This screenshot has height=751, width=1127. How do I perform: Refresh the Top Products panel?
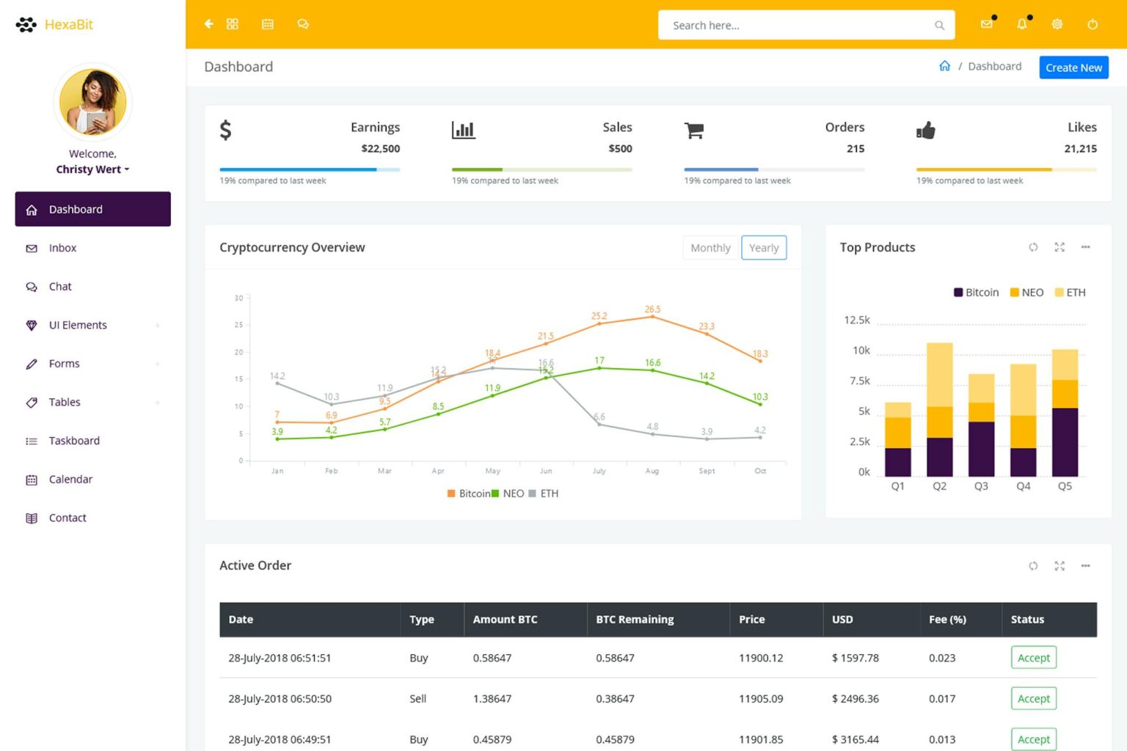[x=1033, y=248]
